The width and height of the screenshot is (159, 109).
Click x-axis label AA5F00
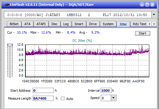click(x=138, y=81)
